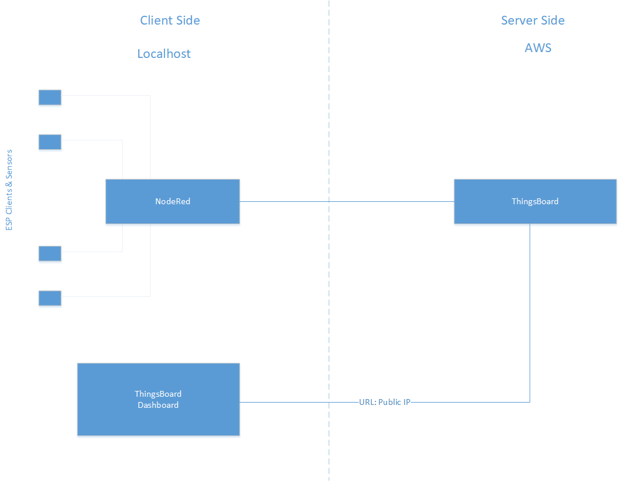The height and width of the screenshot is (481, 620).
Task: Click the Client Side heading
Action: (170, 20)
